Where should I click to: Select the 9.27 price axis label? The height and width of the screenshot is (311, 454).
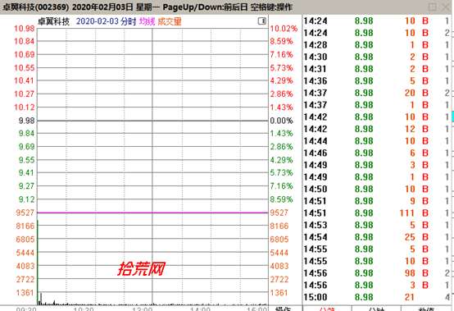click(x=27, y=186)
